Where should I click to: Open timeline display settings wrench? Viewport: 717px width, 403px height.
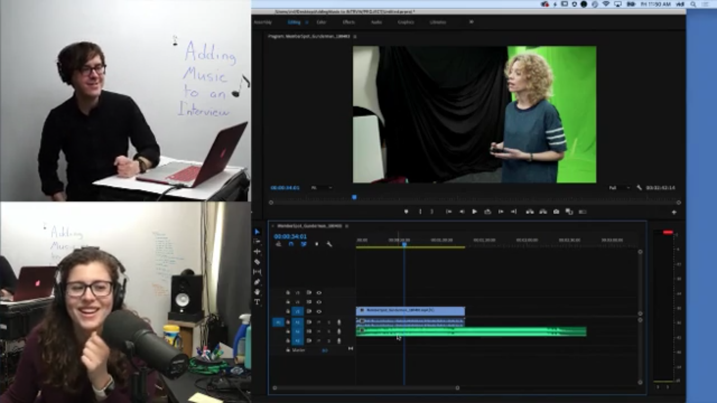(329, 244)
